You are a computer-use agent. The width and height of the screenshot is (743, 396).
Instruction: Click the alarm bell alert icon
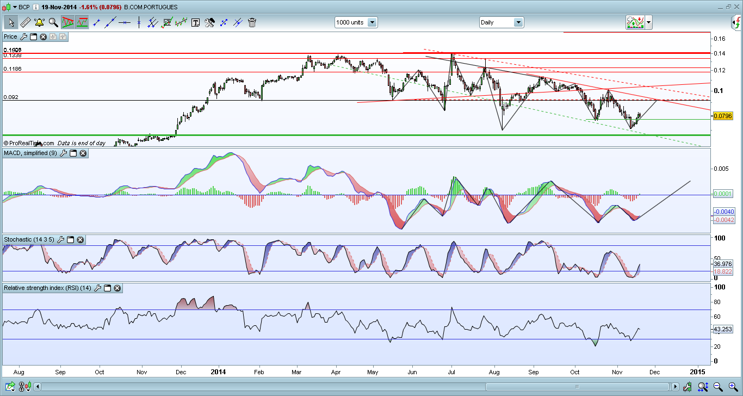(x=39, y=22)
